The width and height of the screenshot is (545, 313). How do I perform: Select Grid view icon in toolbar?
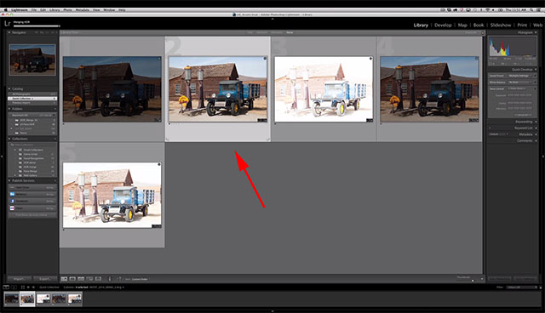coord(65,279)
